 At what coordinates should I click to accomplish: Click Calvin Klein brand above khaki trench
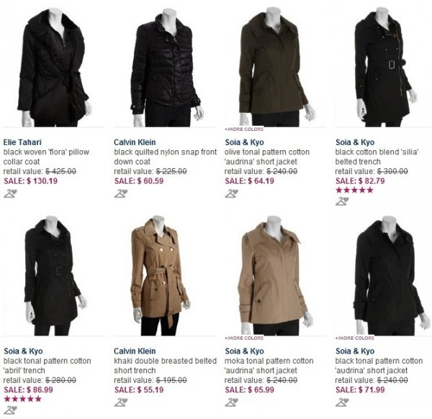click(x=135, y=351)
